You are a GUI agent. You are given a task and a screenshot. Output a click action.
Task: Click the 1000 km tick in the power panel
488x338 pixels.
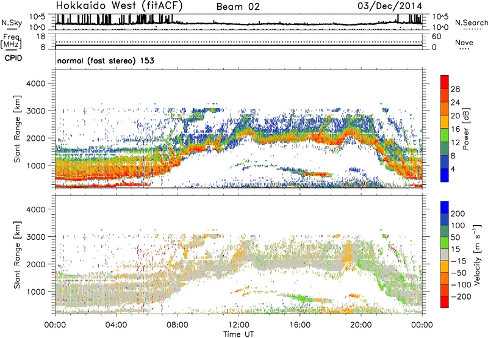click(x=36, y=165)
